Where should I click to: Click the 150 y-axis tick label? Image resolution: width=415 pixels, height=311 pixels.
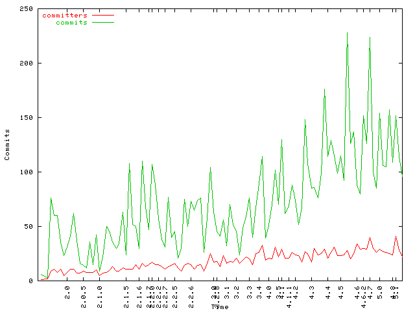(27, 118)
